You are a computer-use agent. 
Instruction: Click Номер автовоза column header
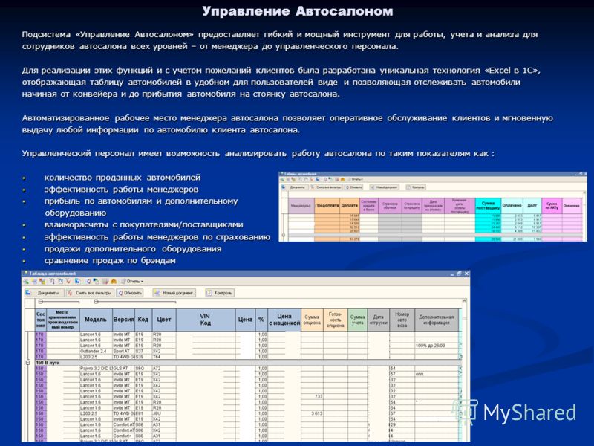click(x=402, y=320)
